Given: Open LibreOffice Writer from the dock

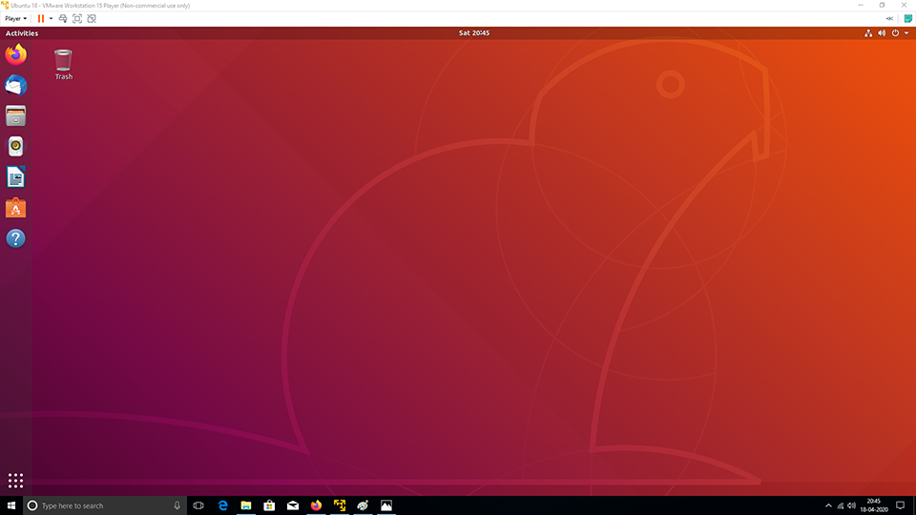Looking at the screenshot, I should click(16, 177).
